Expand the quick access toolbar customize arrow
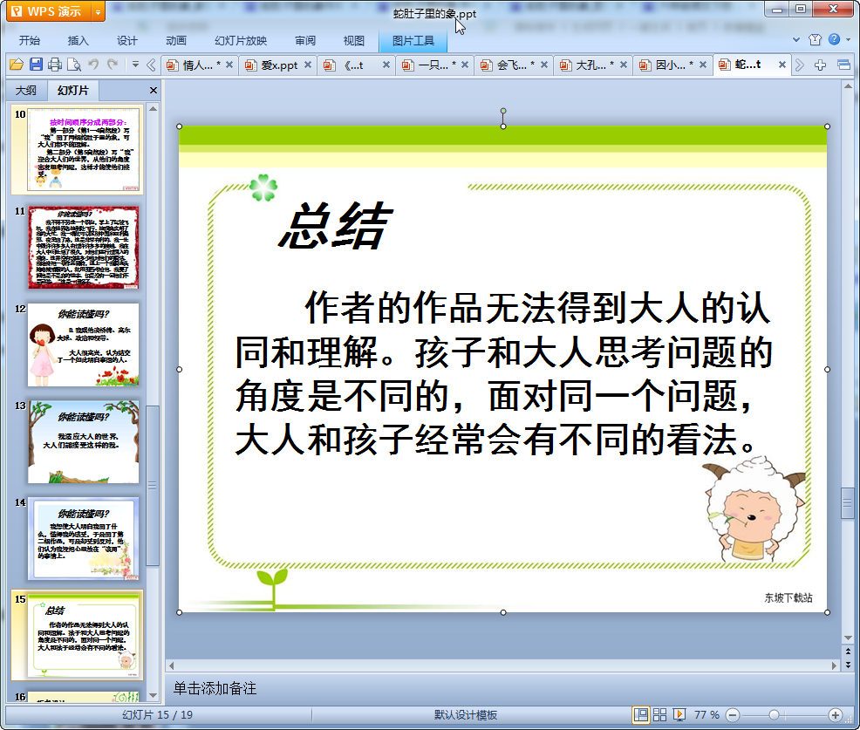Image resolution: width=860 pixels, height=730 pixels. point(135,65)
